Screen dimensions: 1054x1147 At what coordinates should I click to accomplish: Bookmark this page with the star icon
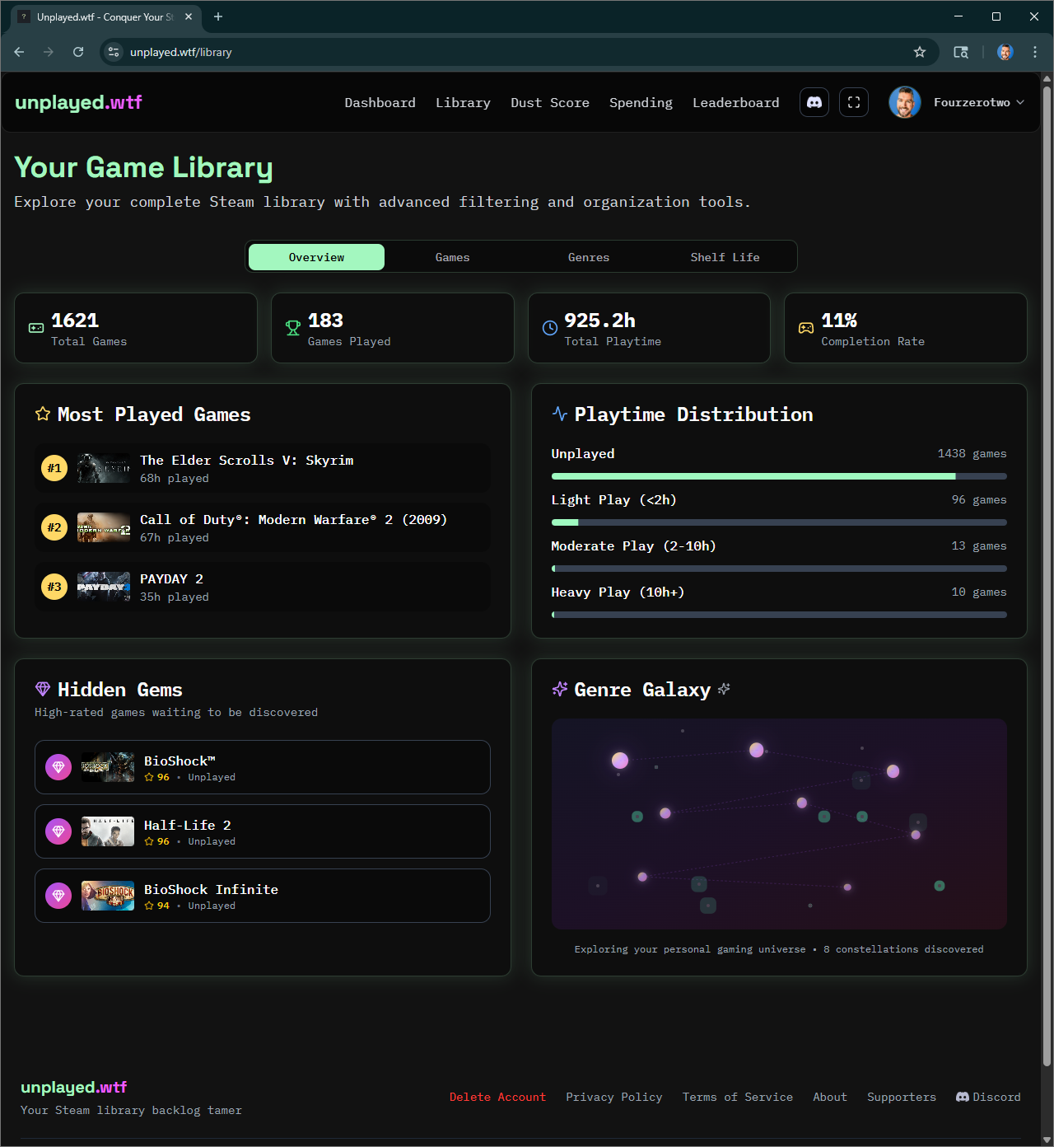920,52
